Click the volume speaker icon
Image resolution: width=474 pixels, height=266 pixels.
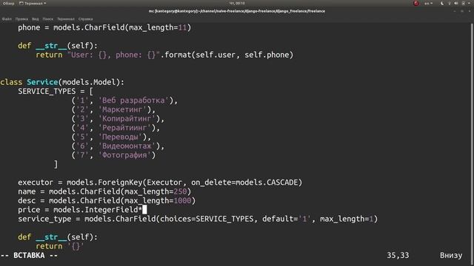[456, 3]
